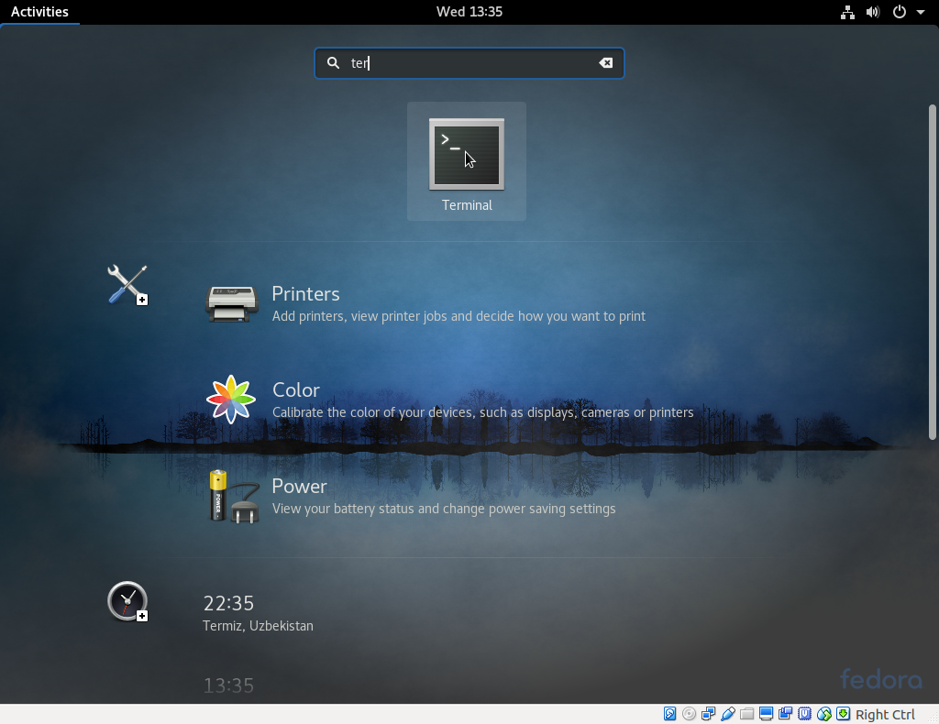Open the Printers icon in results

232,303
